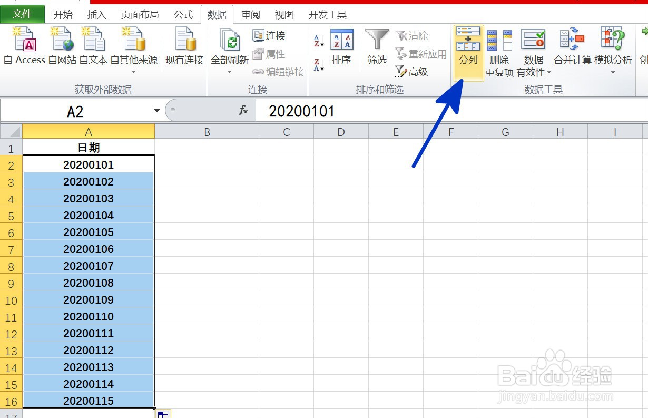Click Clear filter (清除)
This screenshot has height=418, width=648.
[412, 35]
